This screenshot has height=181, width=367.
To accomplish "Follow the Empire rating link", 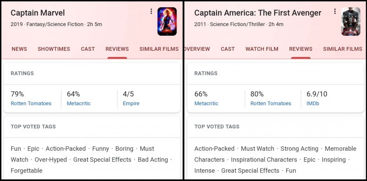I will coord(131,104).
